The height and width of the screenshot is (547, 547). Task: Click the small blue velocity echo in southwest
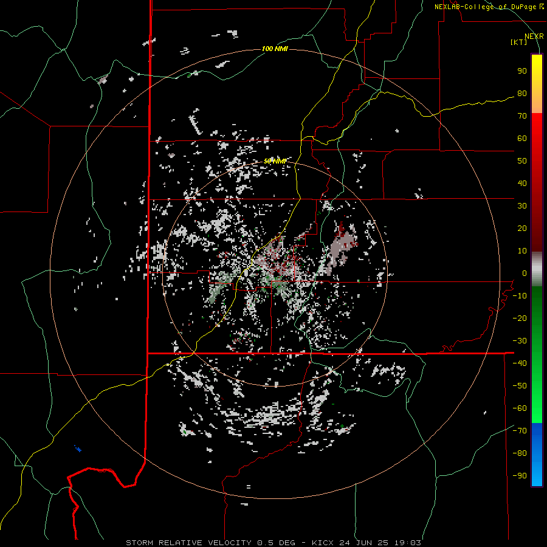point(78,449)
